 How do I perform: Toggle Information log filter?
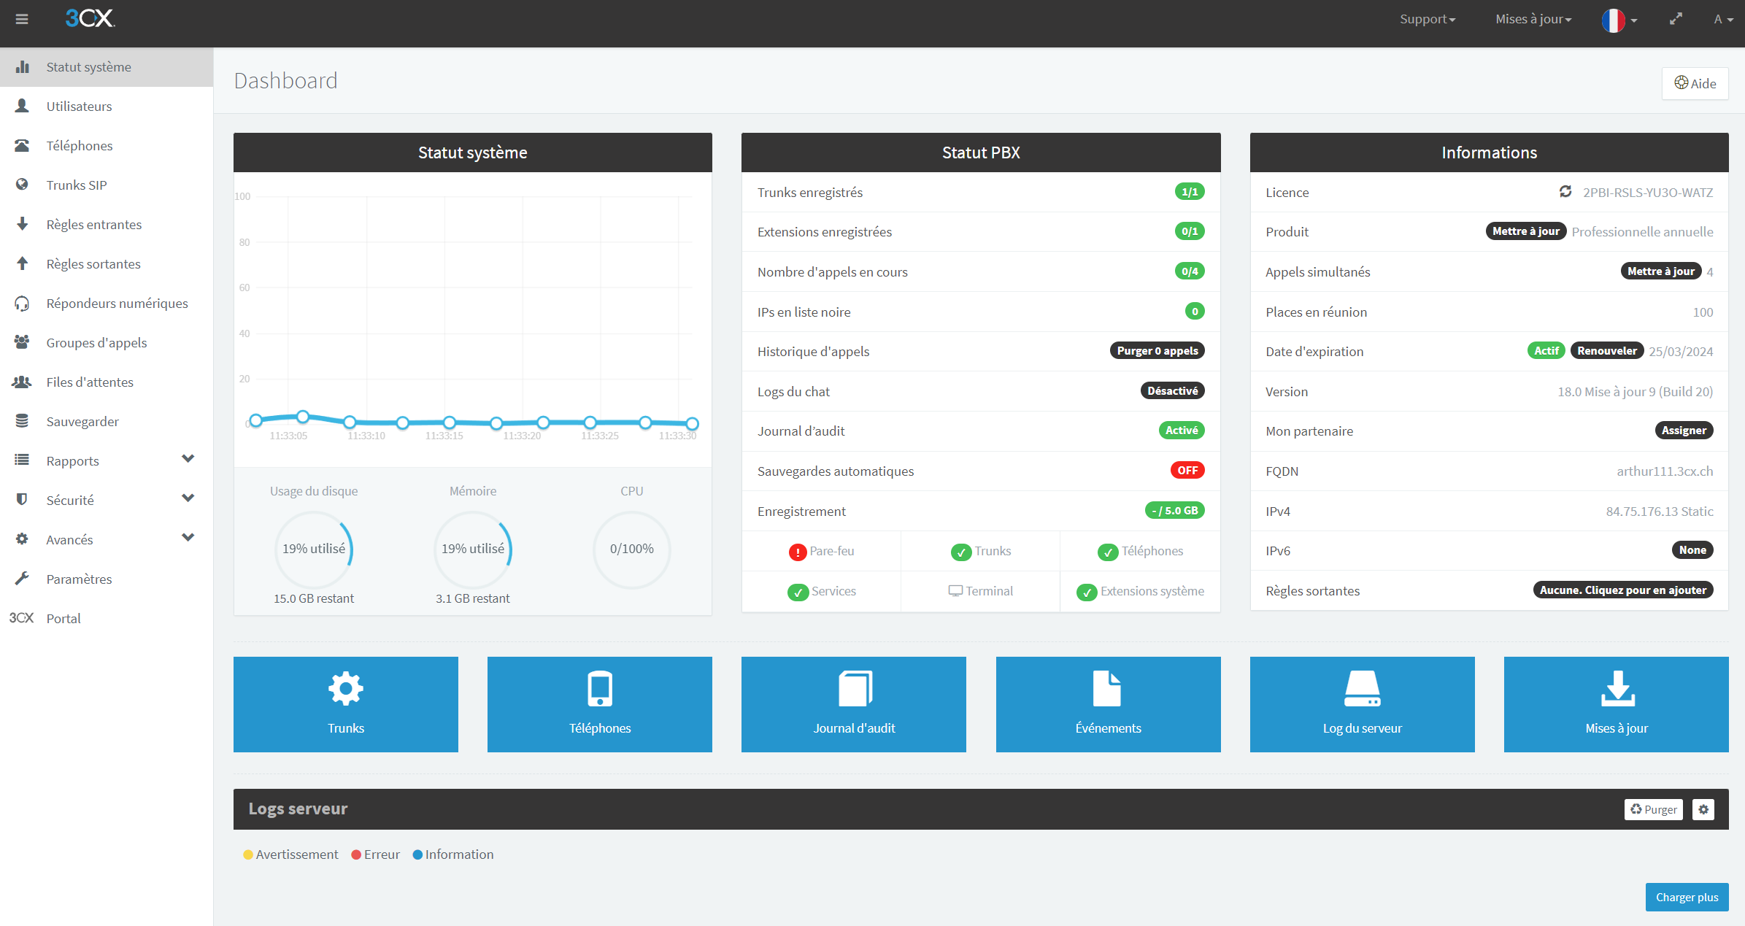tap(453, 854)
